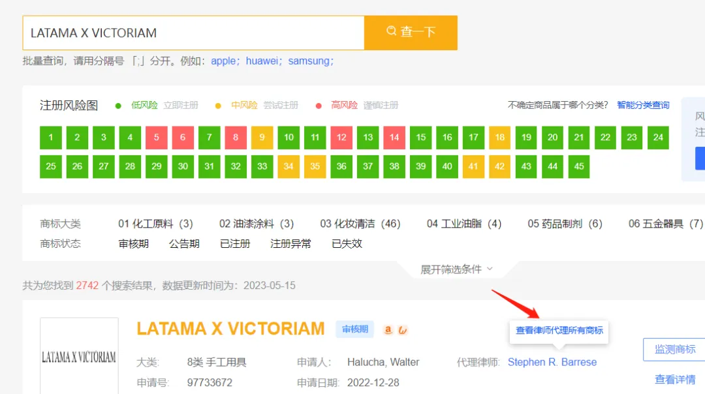Filter status by 已失效
705x394 pixels.
point(347,244)
